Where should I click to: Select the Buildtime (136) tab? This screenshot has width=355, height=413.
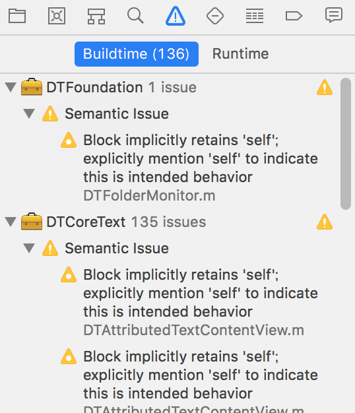(137, 54)
